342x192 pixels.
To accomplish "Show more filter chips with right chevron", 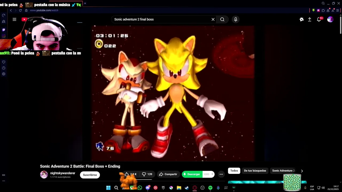I will coord(302,171).
